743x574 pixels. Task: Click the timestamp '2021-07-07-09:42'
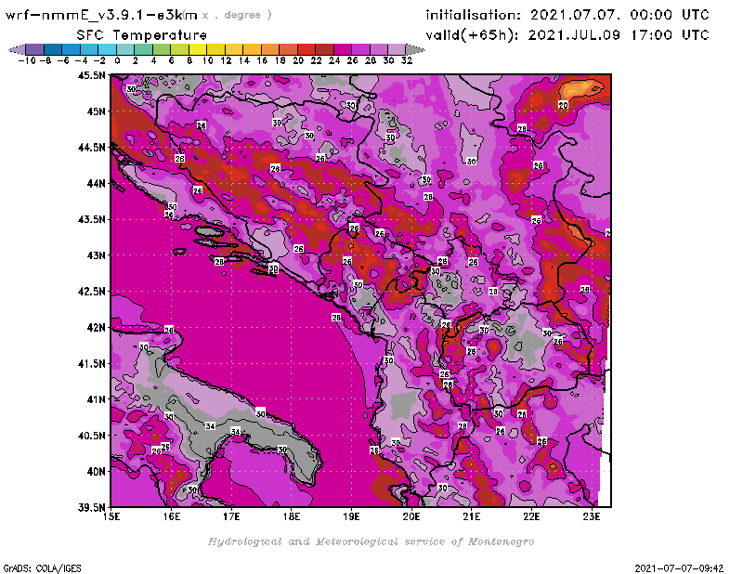coord(679,568)
